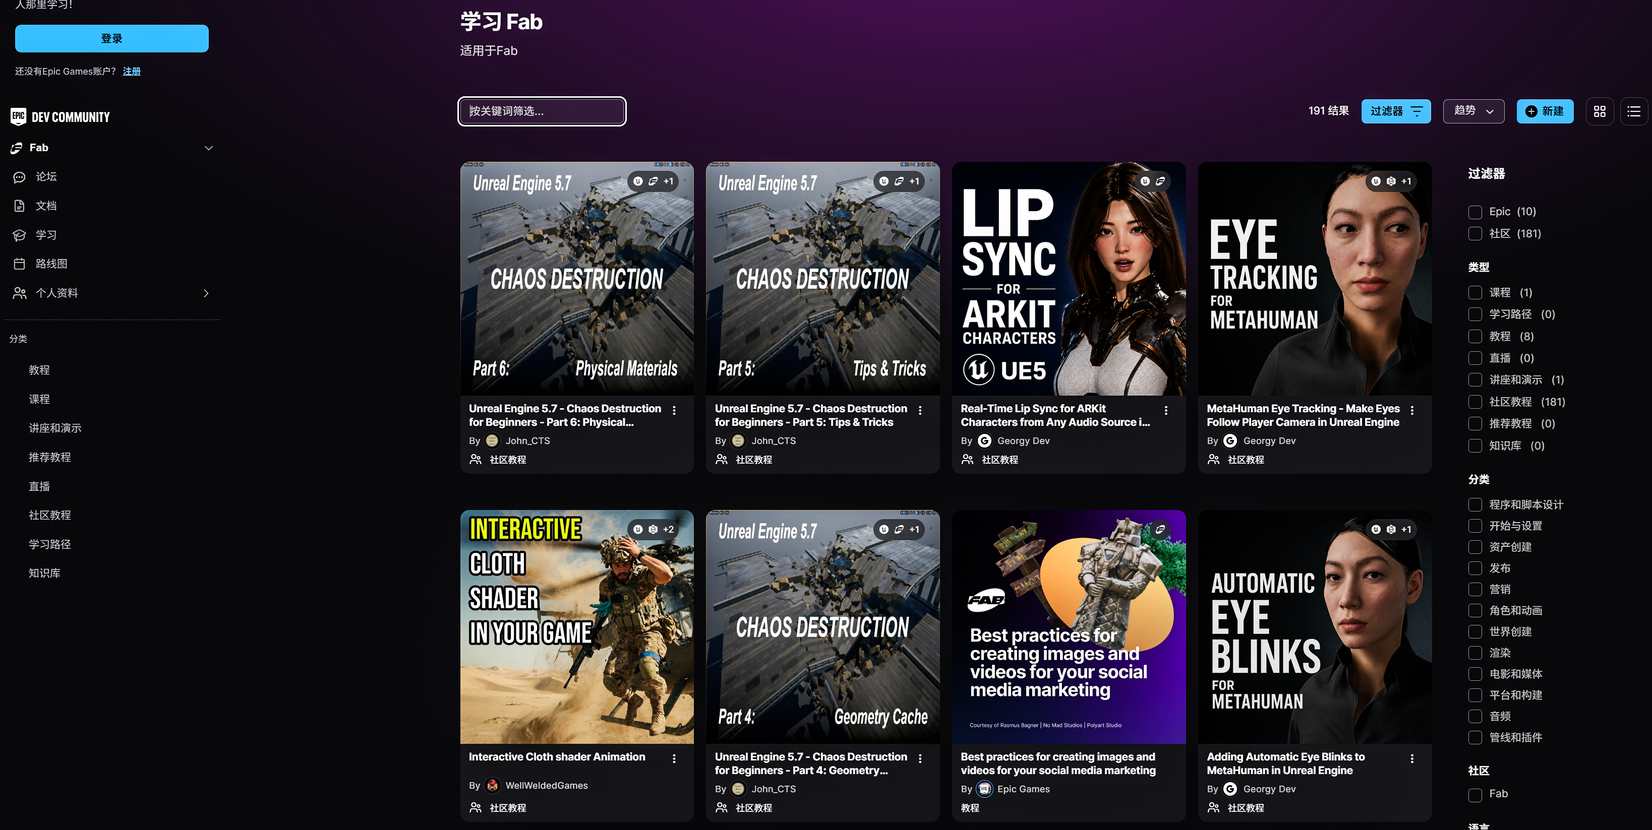This screenshot has height=830, width=1652.
Task: Open the learning icon labeled 学习
Action: pos(19,235)
